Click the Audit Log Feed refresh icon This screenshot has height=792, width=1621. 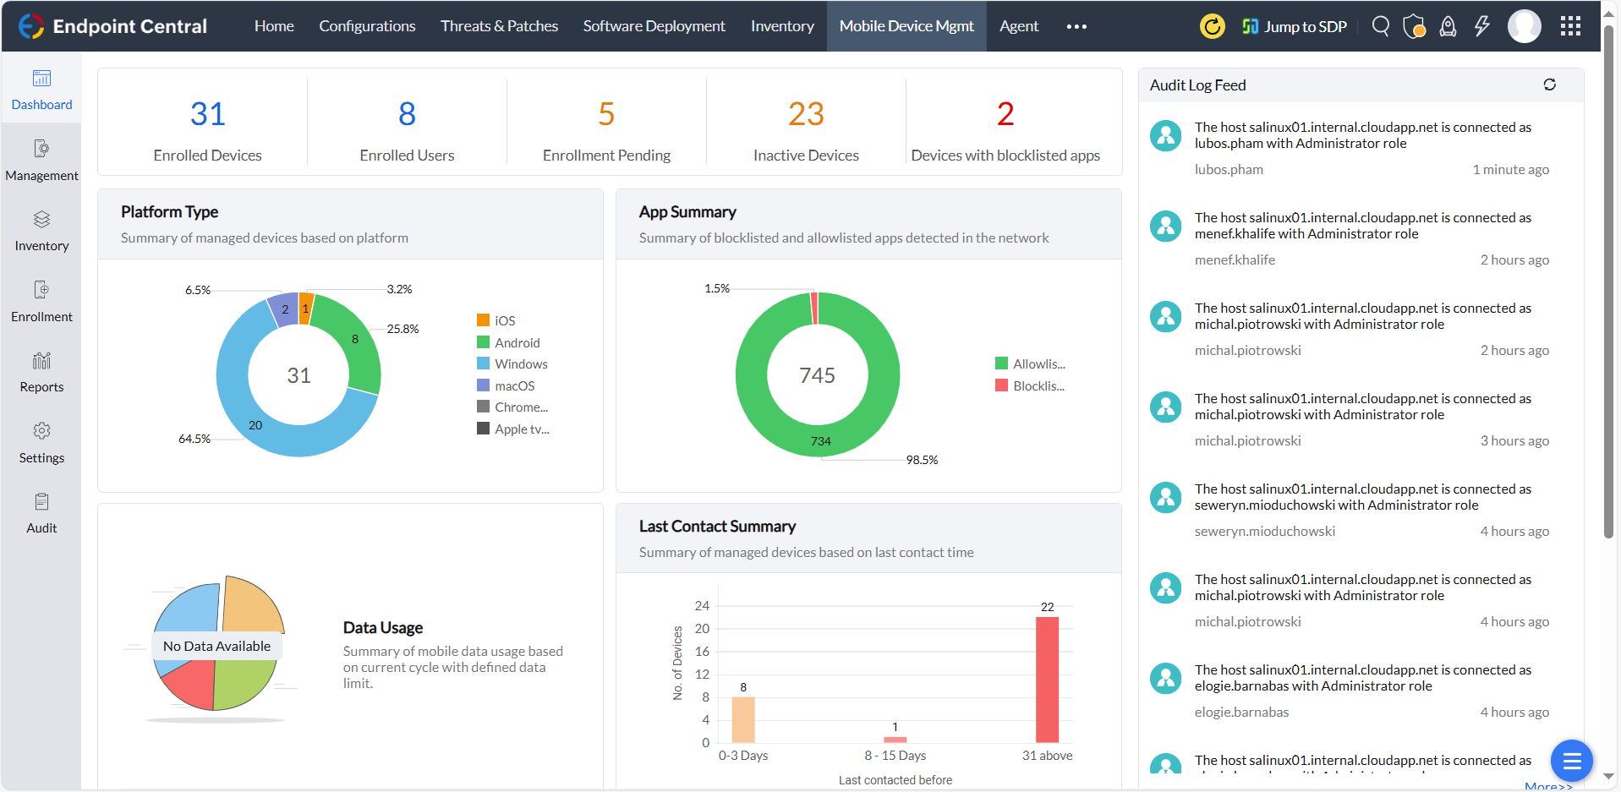[x=1549, y=85]
